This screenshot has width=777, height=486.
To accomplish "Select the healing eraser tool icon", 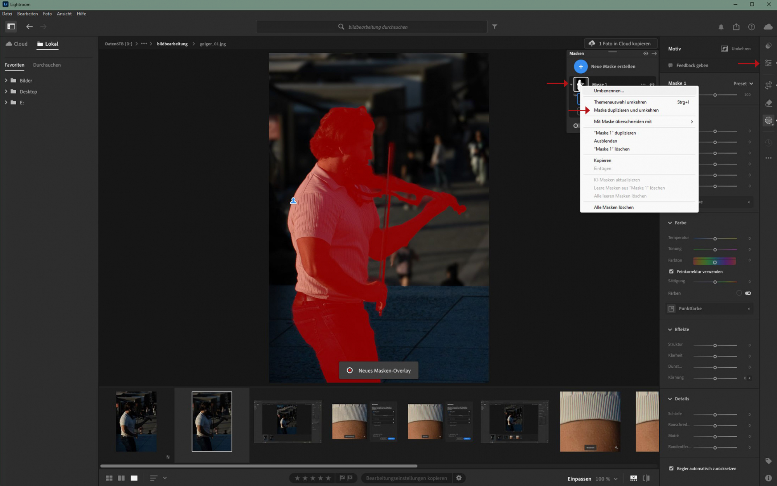I will (x=768, y=103).
